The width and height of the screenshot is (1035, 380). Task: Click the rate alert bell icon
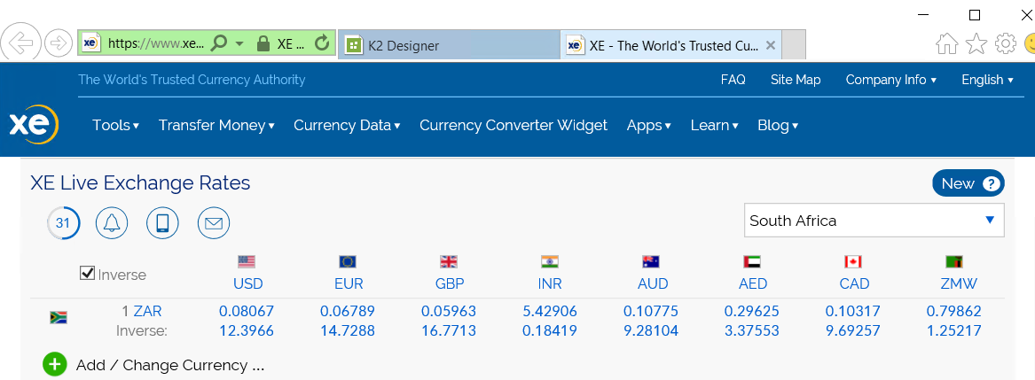pyautogui.click(x=112, y=223)
